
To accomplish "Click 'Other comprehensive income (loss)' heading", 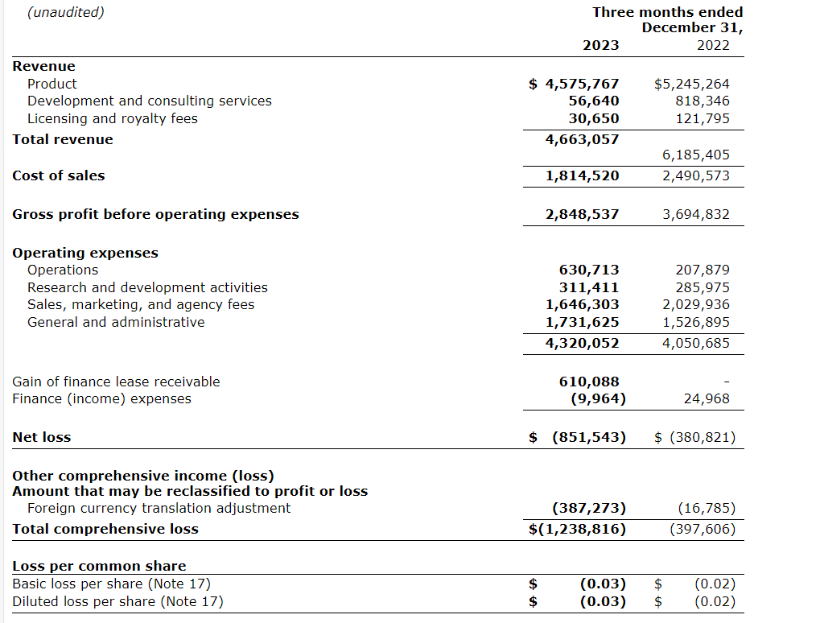I will pos(143,476).
